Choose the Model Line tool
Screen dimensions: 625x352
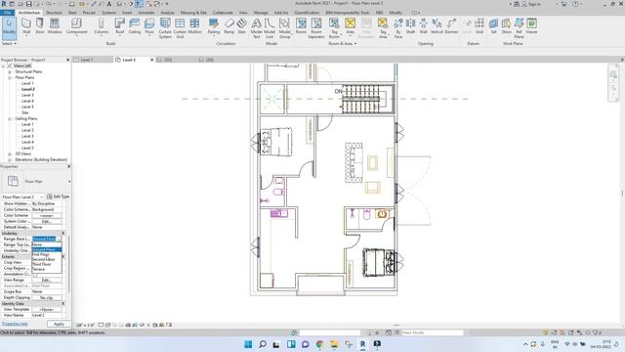(x=270, y=28)
